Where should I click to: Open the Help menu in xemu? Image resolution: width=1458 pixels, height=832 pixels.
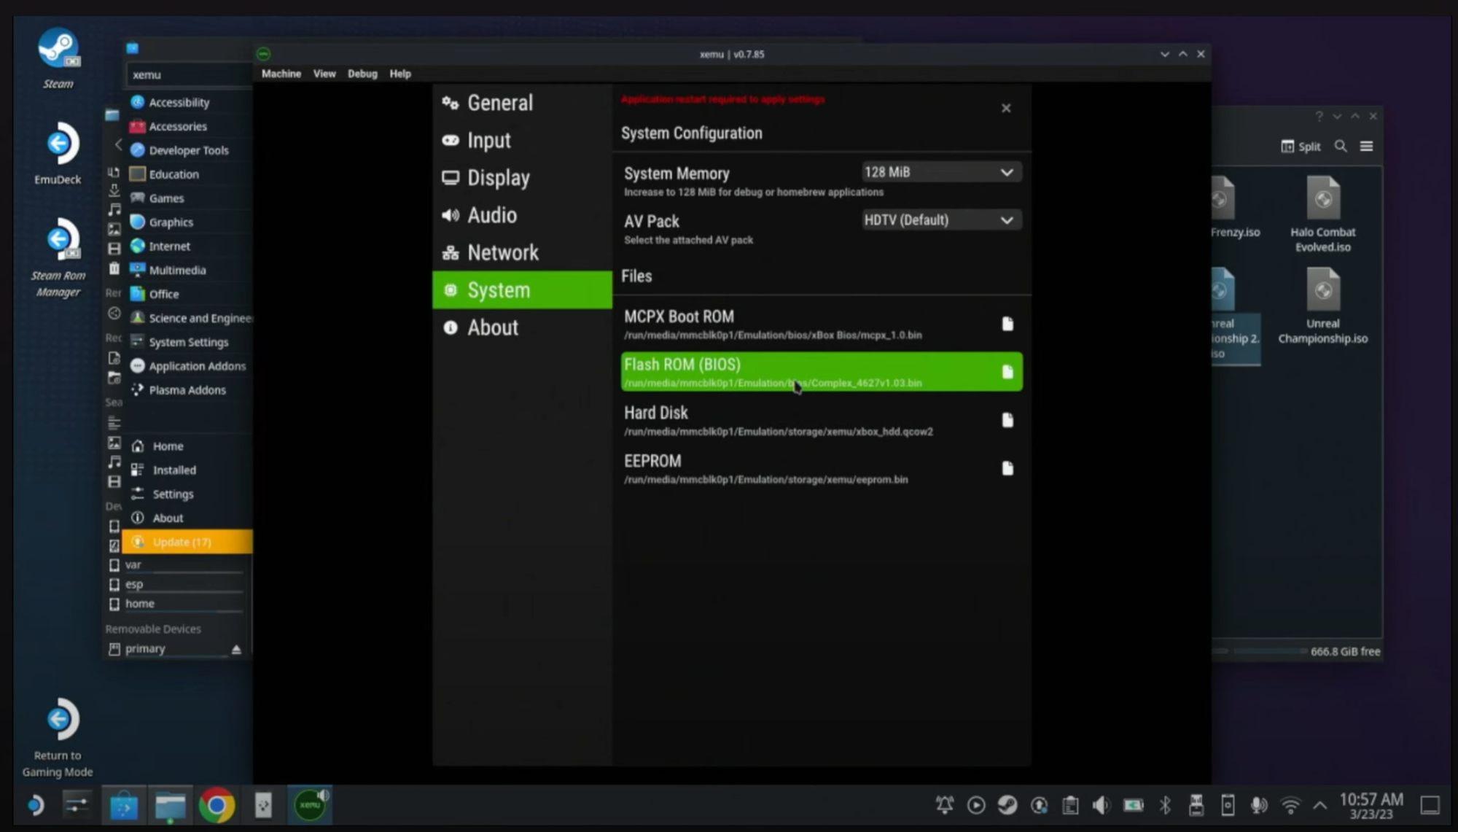(x=400, y=74)
